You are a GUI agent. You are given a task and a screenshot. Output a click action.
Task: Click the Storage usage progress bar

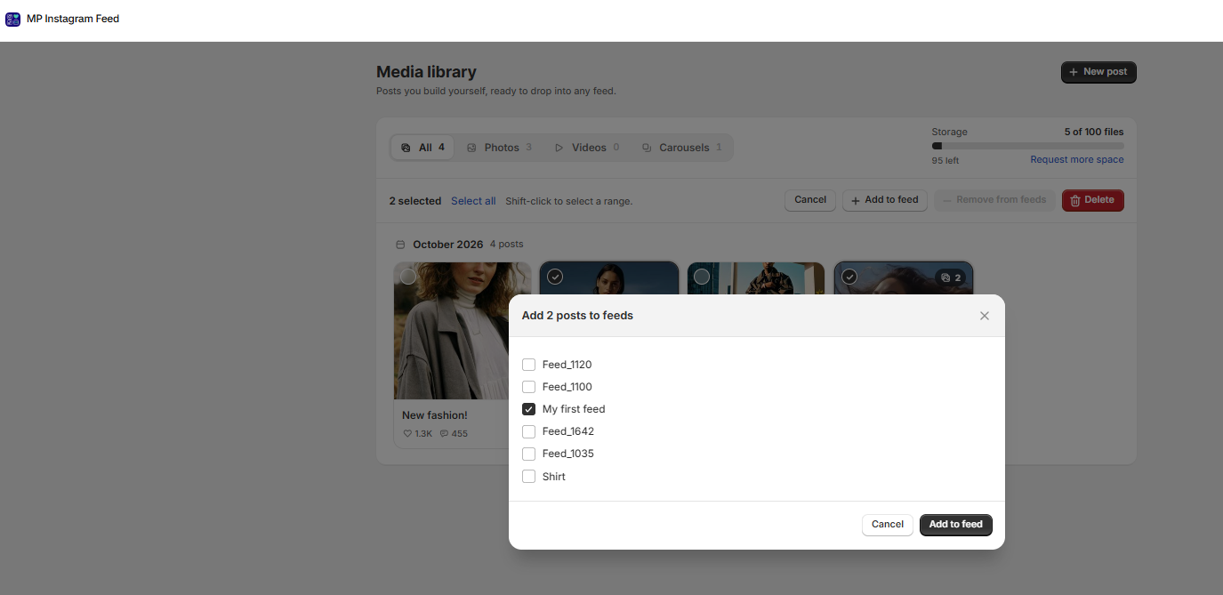point(1028,146)
